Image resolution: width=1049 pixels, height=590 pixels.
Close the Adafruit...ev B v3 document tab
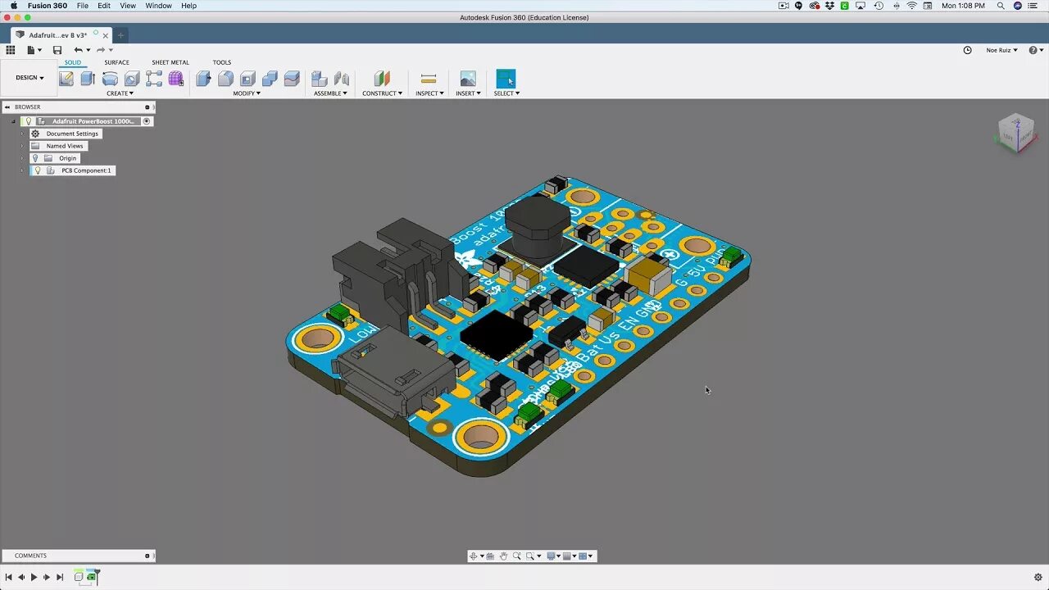click(x=106, y=35)
